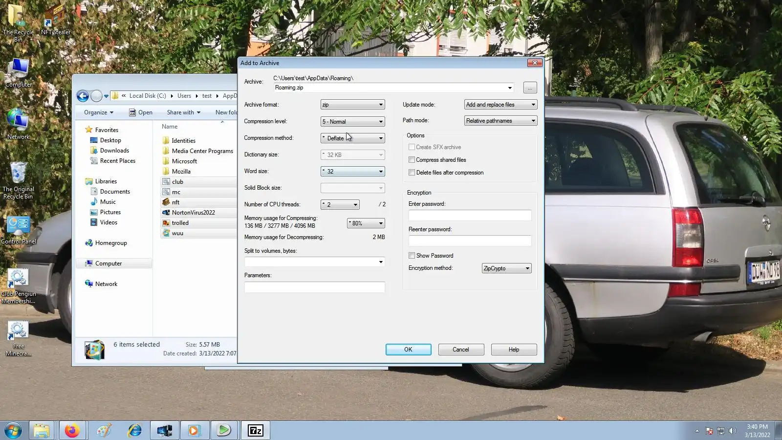This screenshot has width=782, height=440.
Task: Launch Internet Explorer from the taskbar
Action: 134,430
